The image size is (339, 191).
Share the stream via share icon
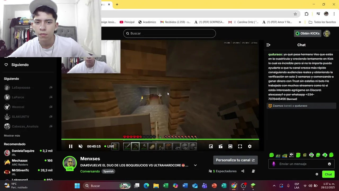pos(243,171)
